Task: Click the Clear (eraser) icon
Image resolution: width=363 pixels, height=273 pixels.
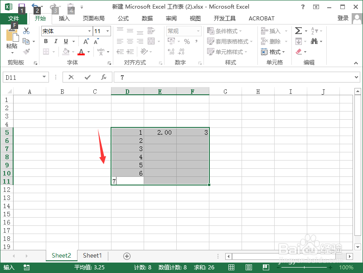Action: click(x=298, y=51)
